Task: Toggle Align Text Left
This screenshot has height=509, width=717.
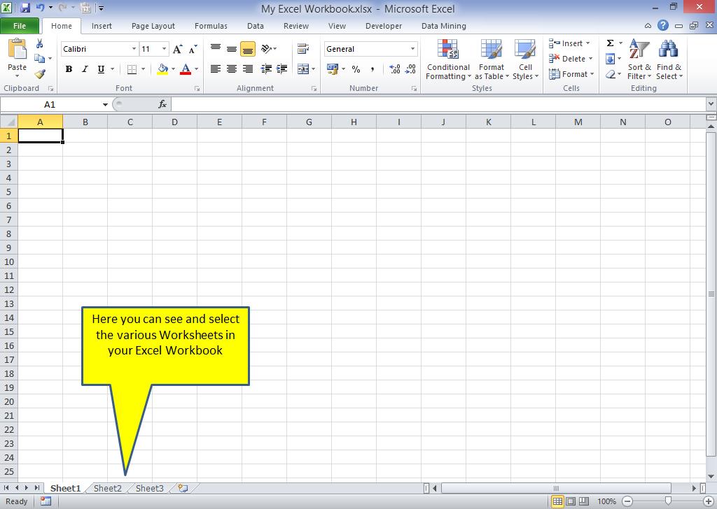Action: click(x=216, y=69)
